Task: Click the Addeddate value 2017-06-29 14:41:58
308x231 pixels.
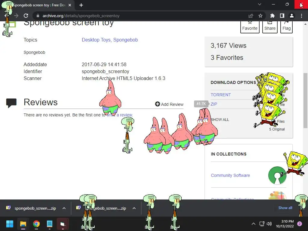Action: point(104,64)
